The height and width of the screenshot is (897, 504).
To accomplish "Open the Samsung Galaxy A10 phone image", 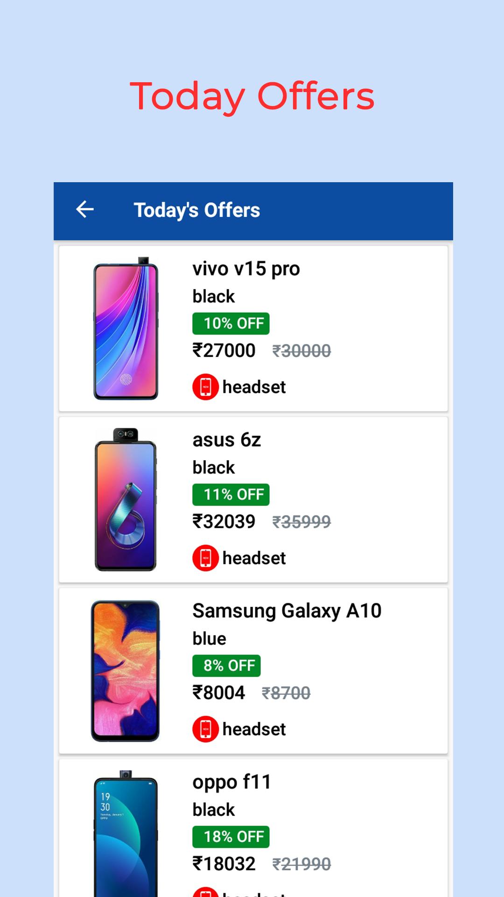I will (x=125, y=670).
